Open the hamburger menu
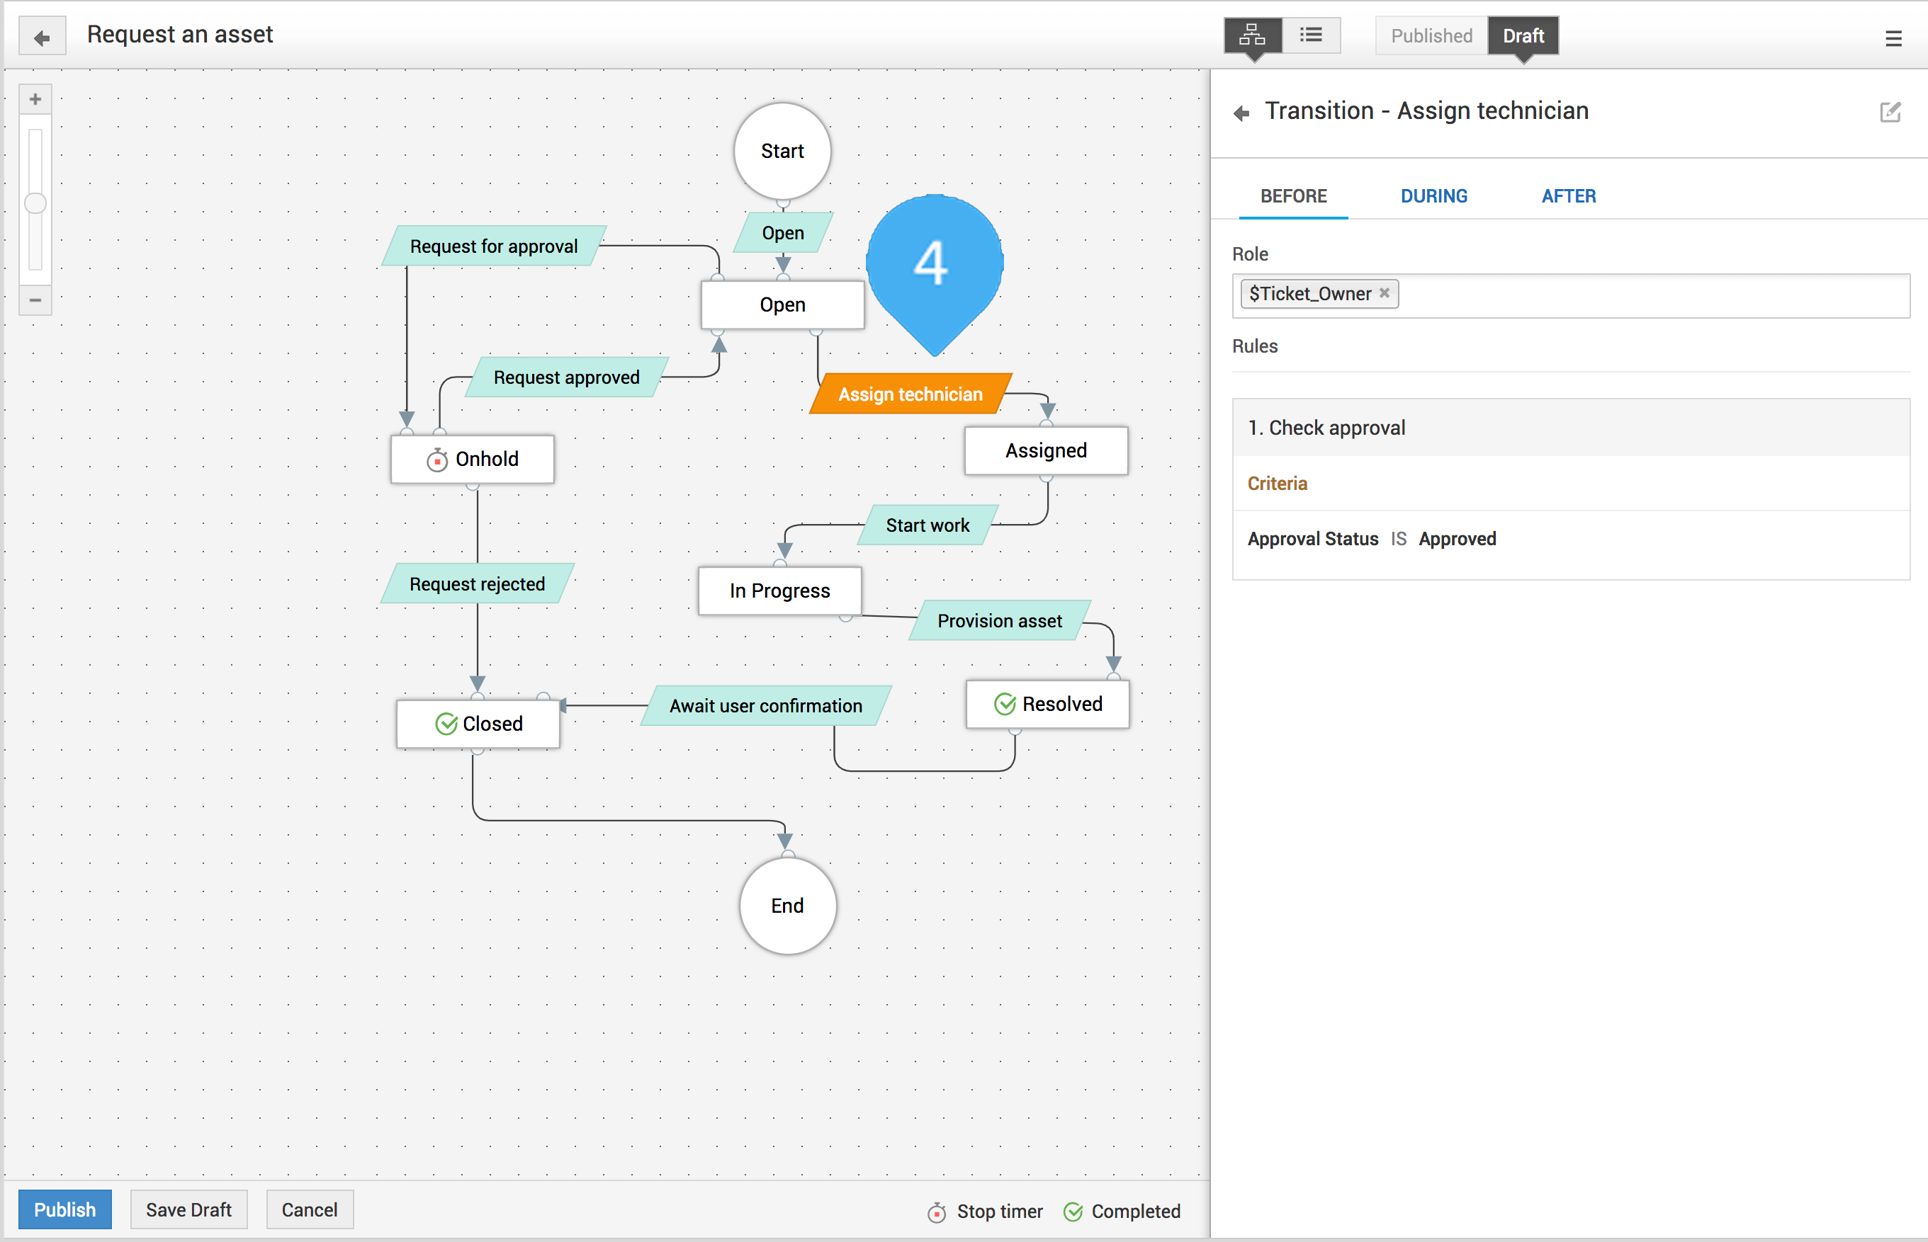The width and height of the screenshot is (1928, 1242). [x=1893, y=38]
